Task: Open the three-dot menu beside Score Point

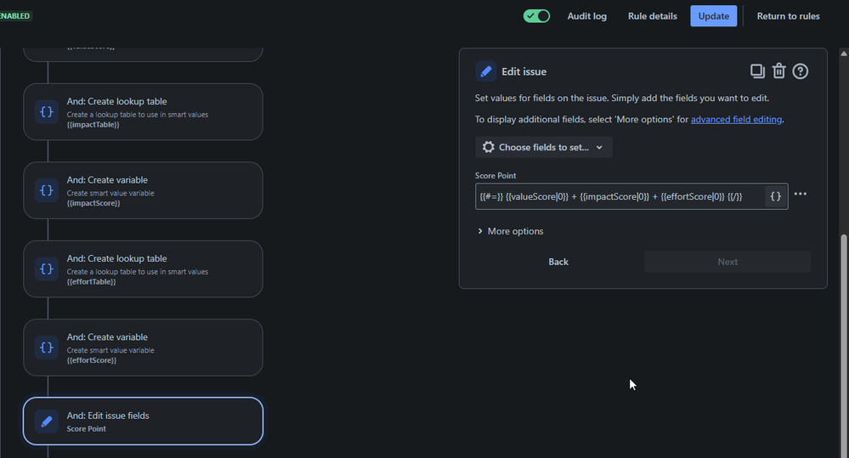Action: point(801,194)
